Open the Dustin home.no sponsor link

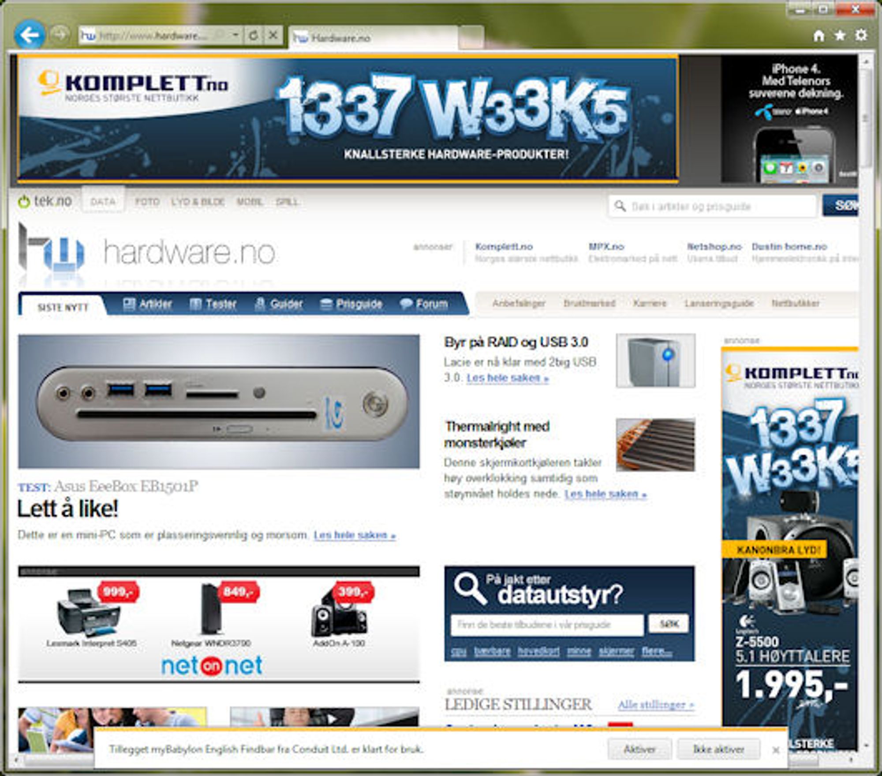pos(789,246)
